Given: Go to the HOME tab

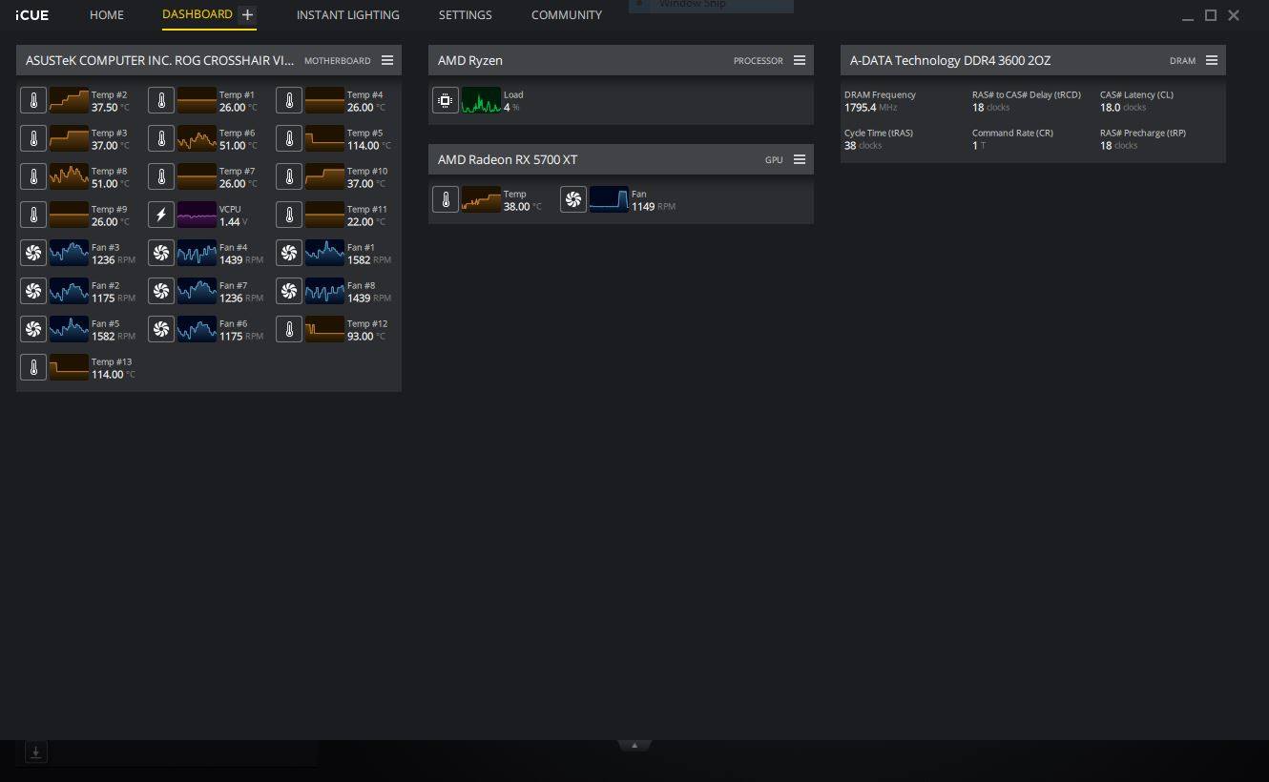Looking at the screenshot, I should [x=107, y=15].
